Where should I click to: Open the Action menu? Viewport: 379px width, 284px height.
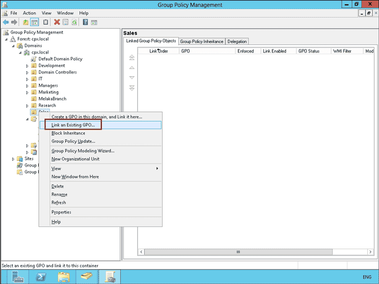coord(29,13)
